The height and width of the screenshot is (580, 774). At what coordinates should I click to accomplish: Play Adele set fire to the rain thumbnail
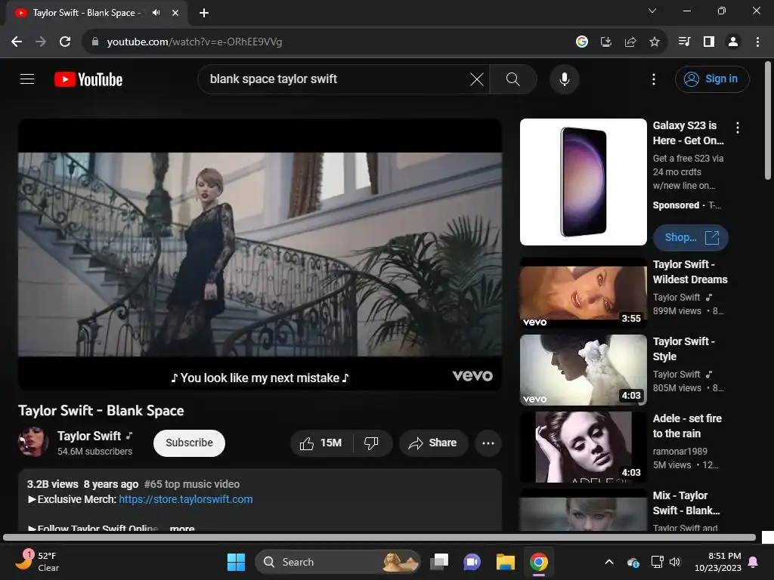click(x=583, y=447)
